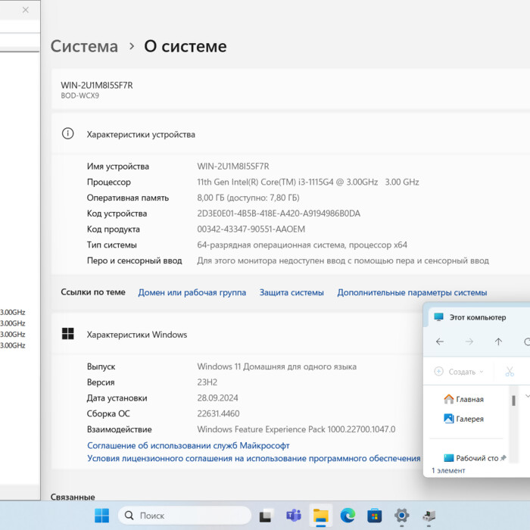Image resolution: width=530 pixels, height=530 pixels.
Task: Open the "Домен или рабочая группа" link
Action: point(192,292)
